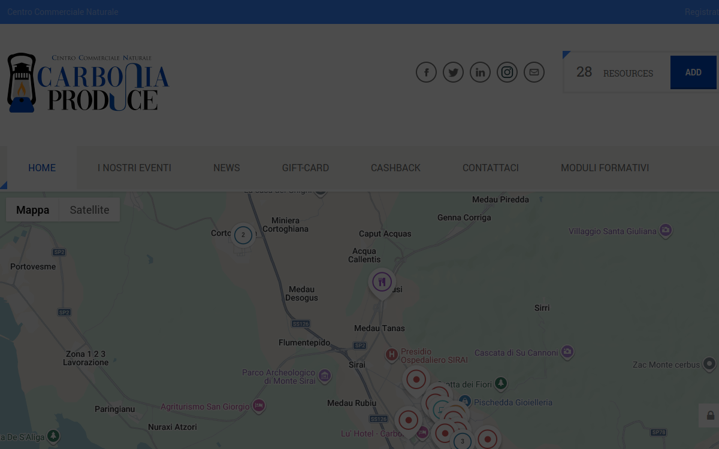Open the Twitter social icon
The height and width of the screenshot is (449, 719).
coord(453,72)
